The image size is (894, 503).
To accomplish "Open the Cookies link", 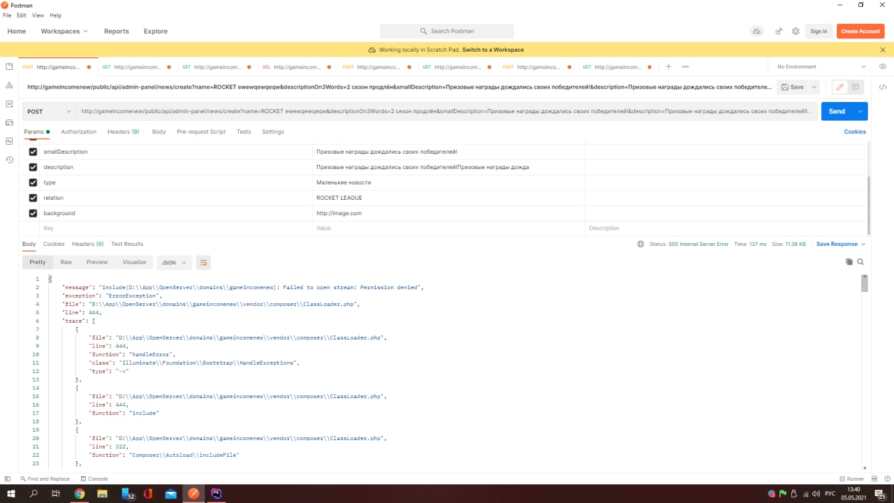I will (855, 132).
